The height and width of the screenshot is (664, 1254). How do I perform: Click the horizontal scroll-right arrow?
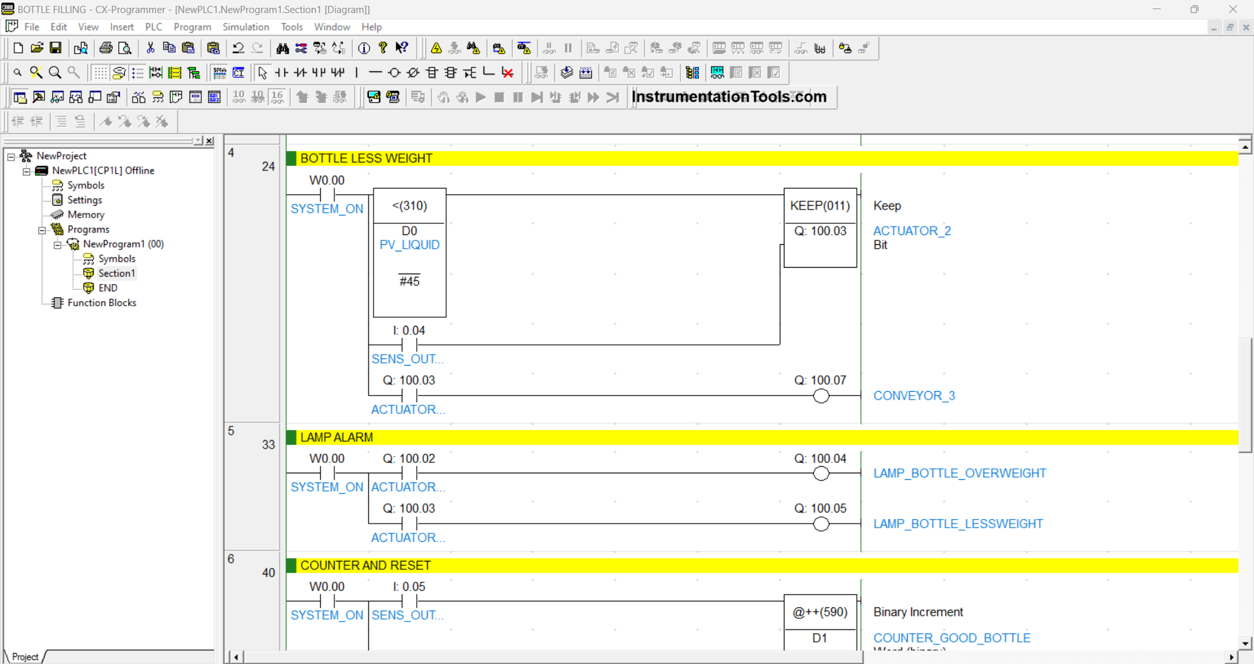[x=1231, y=657]
